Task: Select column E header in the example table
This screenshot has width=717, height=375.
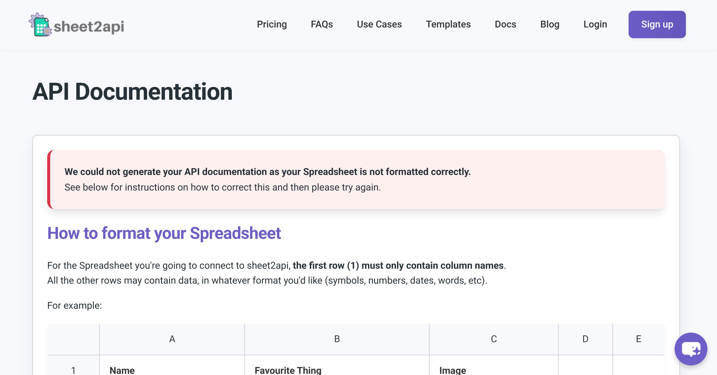Action: coord(639,339)
